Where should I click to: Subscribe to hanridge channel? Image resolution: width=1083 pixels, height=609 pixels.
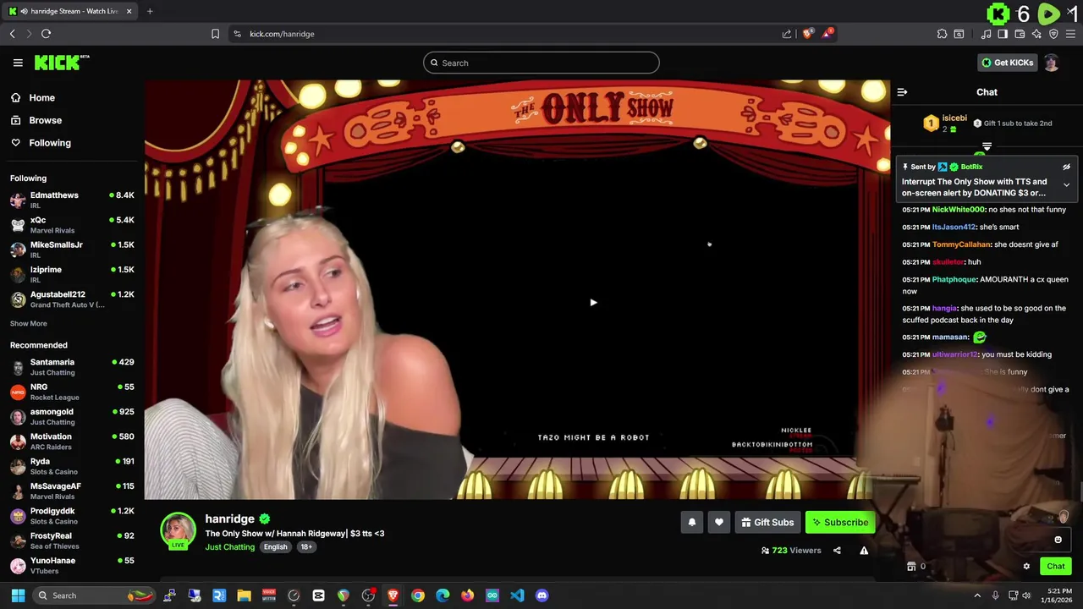[x=840, y=523]
